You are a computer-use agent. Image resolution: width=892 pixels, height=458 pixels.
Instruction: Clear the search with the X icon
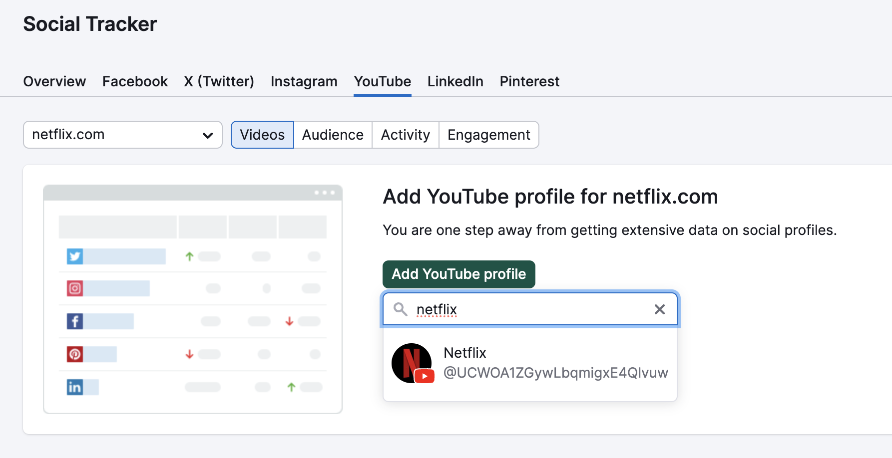coord(659,309)
